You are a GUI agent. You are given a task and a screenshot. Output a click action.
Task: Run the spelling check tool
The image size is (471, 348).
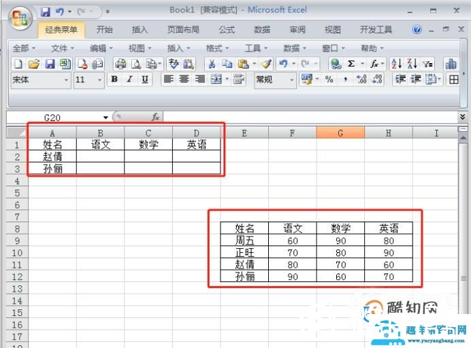pos(174,64)
